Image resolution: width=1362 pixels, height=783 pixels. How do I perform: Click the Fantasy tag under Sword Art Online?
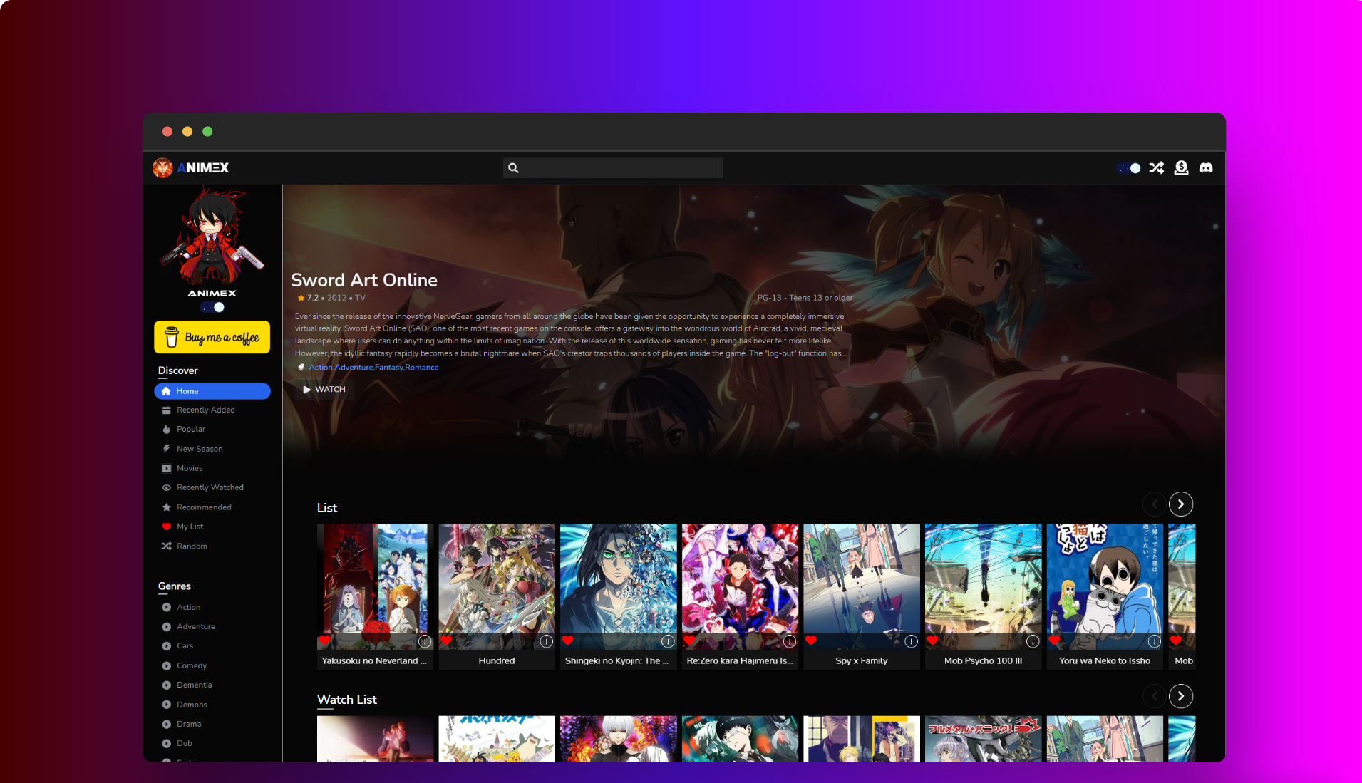click(x=389, y=368)
